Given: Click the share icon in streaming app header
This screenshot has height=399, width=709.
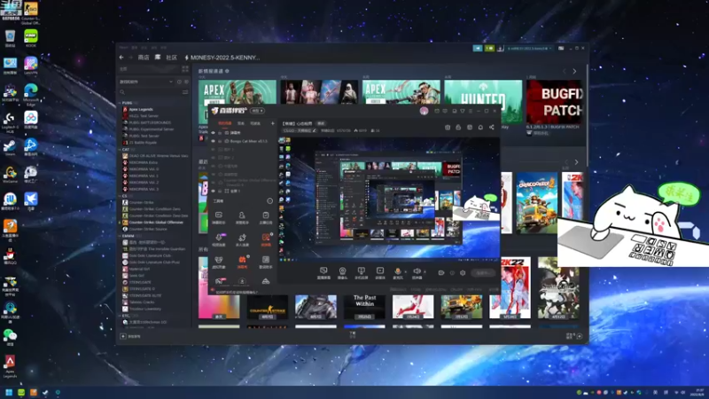Looking at the screenshot, I should tap(492, 128).
